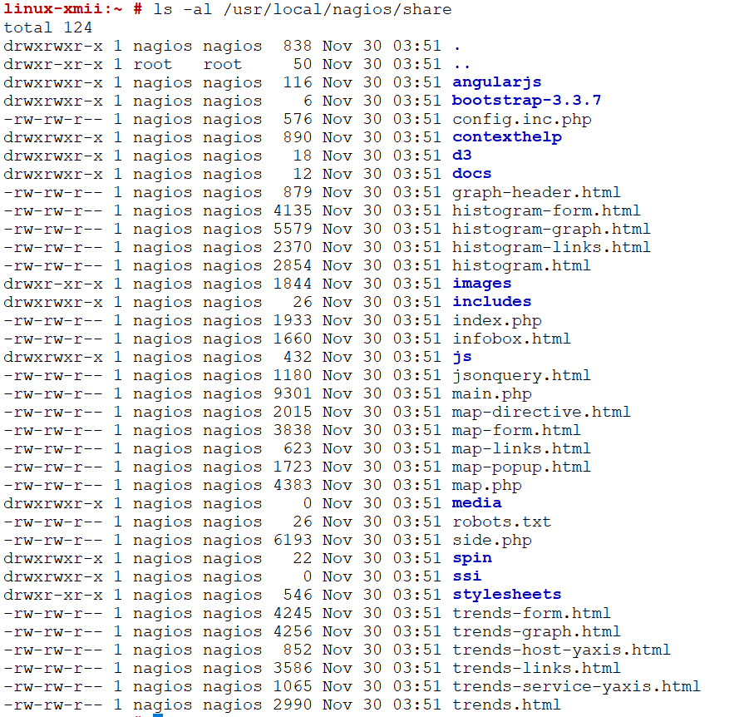Select the map.php file name
The width and height of the screenshot is (749, 717).
point(487,486)
